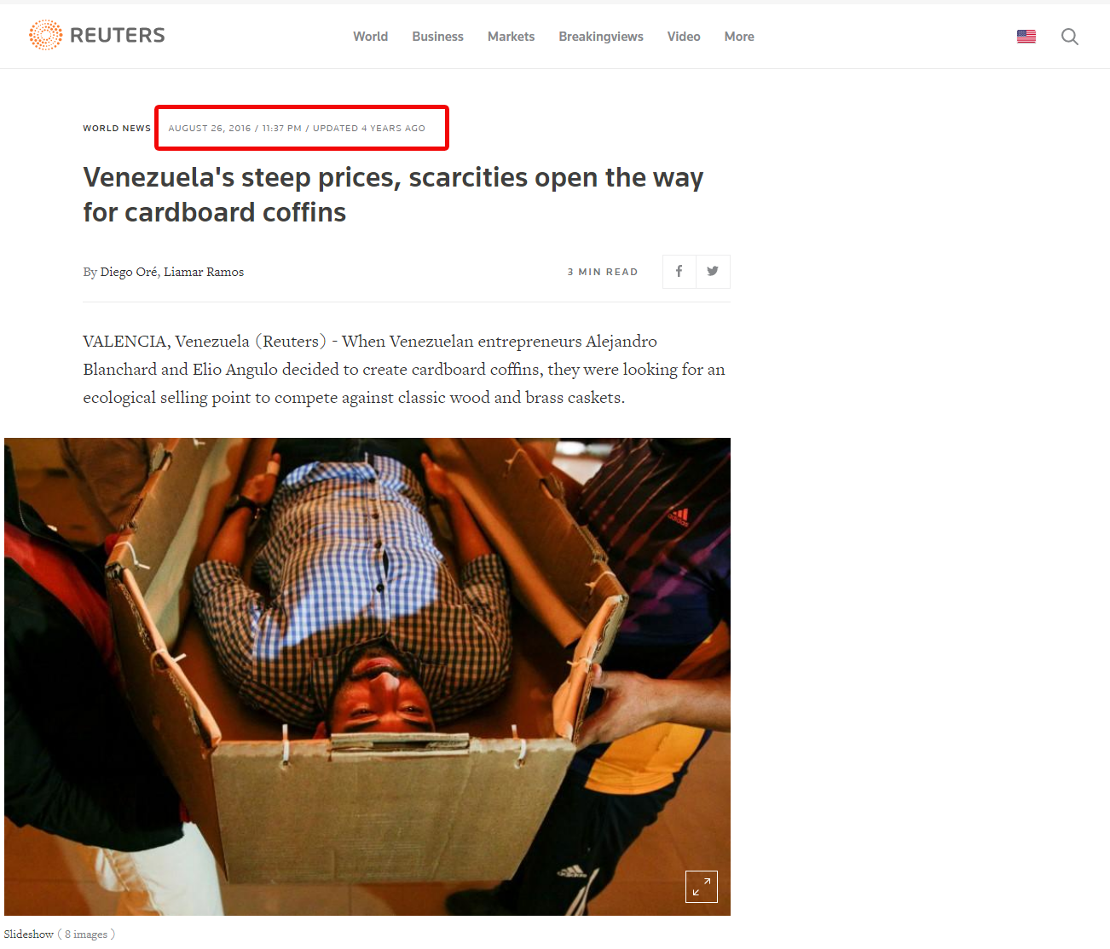Viewport: 1110px width, 949px height.
Task: Open Breakingviews in the navigation
Action: click(x=601, y=37)
